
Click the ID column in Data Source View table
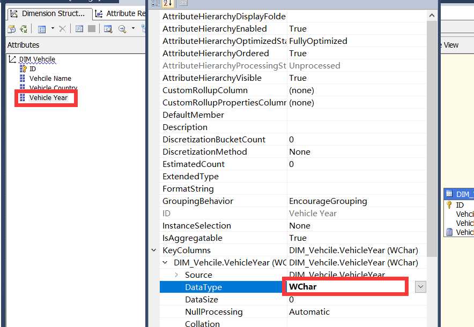point(460,205)
